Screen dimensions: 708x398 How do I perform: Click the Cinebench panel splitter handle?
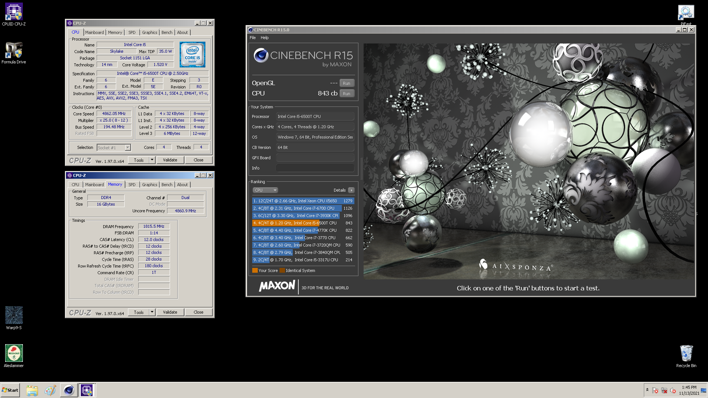click(x=361, y=168)
